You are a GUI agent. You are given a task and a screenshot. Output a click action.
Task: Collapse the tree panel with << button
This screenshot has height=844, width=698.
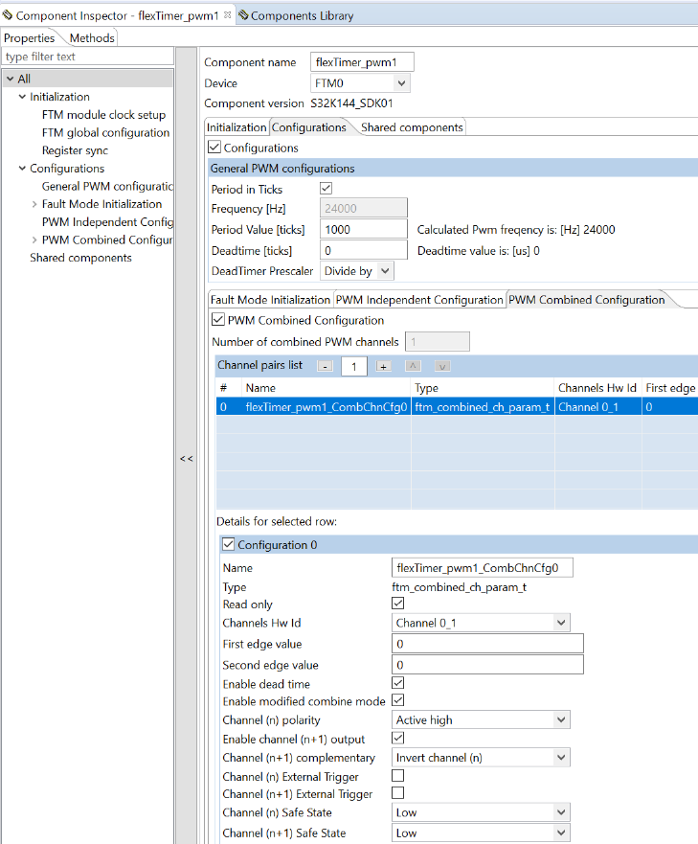(186, 459)
